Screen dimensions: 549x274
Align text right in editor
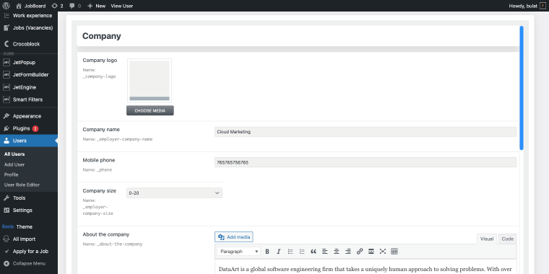coord(348,251)
